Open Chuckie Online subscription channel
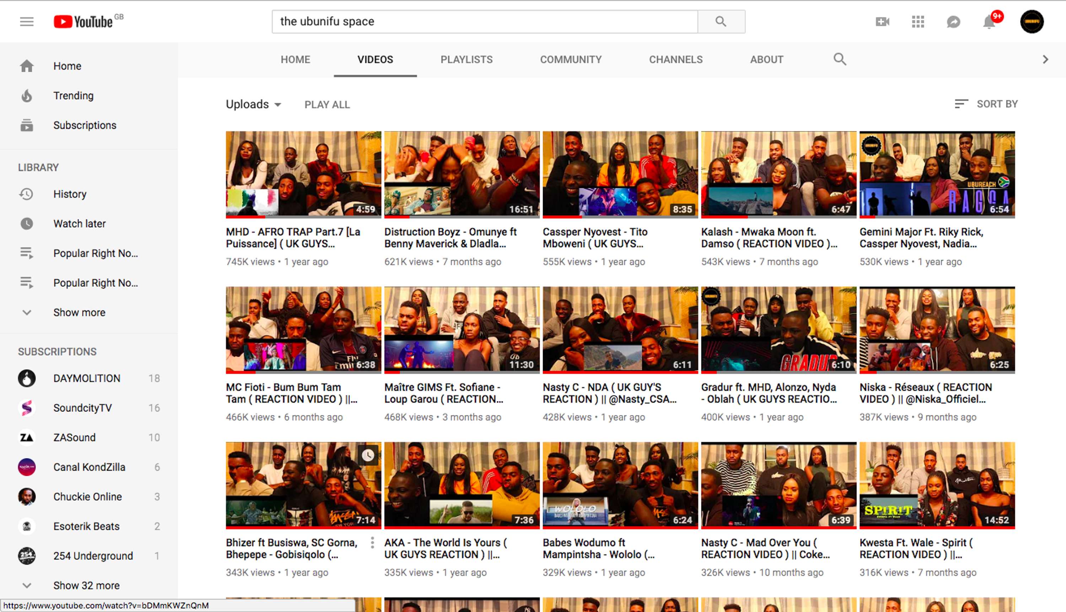Image resolution: width=1066 pixels, height=612 pixels. point(89,497)
